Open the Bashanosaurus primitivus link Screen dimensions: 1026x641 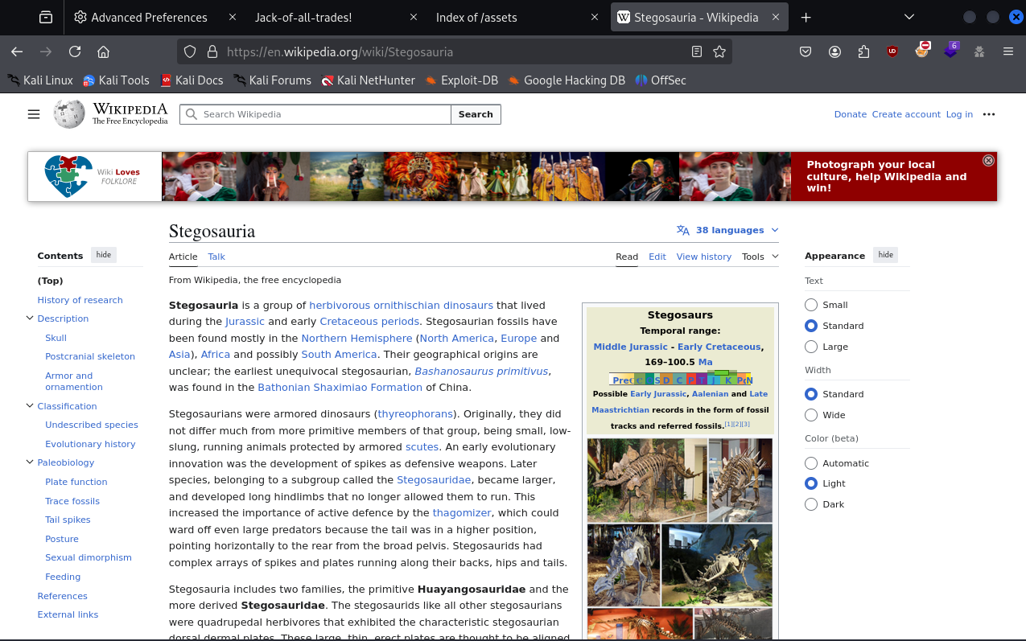click(481, 371)
